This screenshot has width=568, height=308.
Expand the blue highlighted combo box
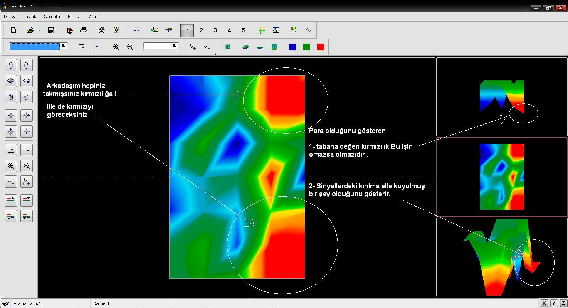pos(64,47)
